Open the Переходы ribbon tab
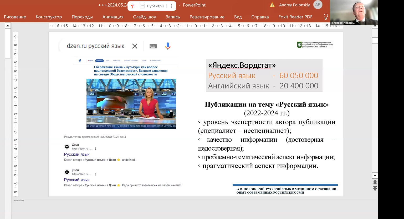The image size is (404, 219). [82, 17]
